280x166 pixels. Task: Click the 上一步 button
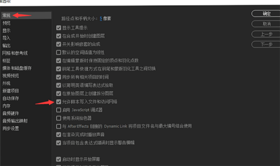[266, 34]
